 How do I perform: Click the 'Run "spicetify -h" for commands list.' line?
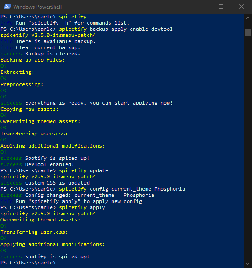pyautogui.click(x=73, y=23)
